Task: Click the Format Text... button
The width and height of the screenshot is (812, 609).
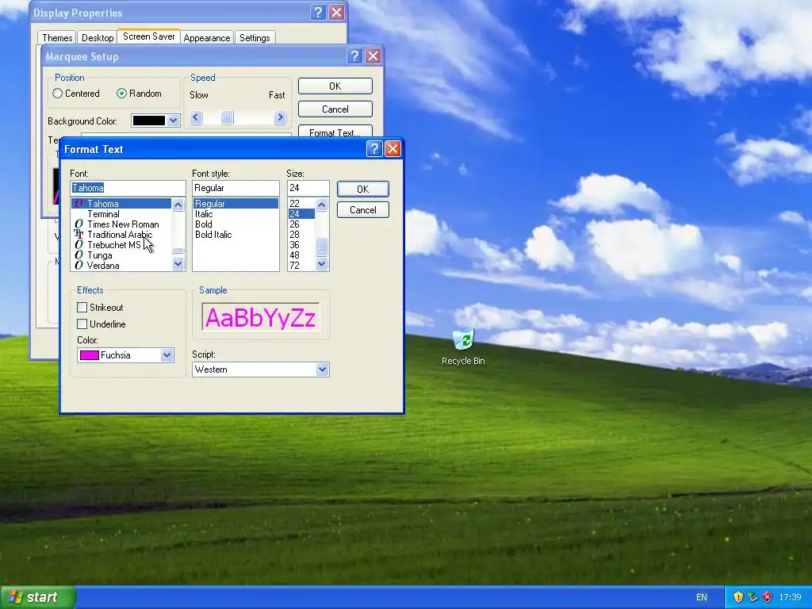Action: pos(335,132)
